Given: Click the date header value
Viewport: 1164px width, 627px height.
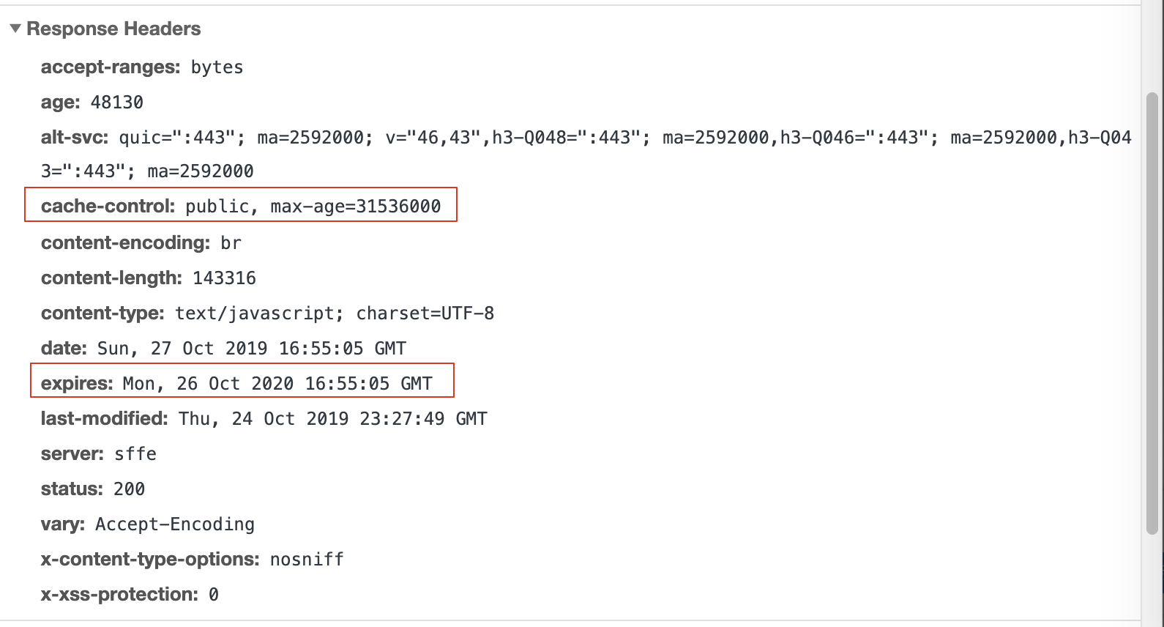Looking at the screenshot, I should coord(252,348).
